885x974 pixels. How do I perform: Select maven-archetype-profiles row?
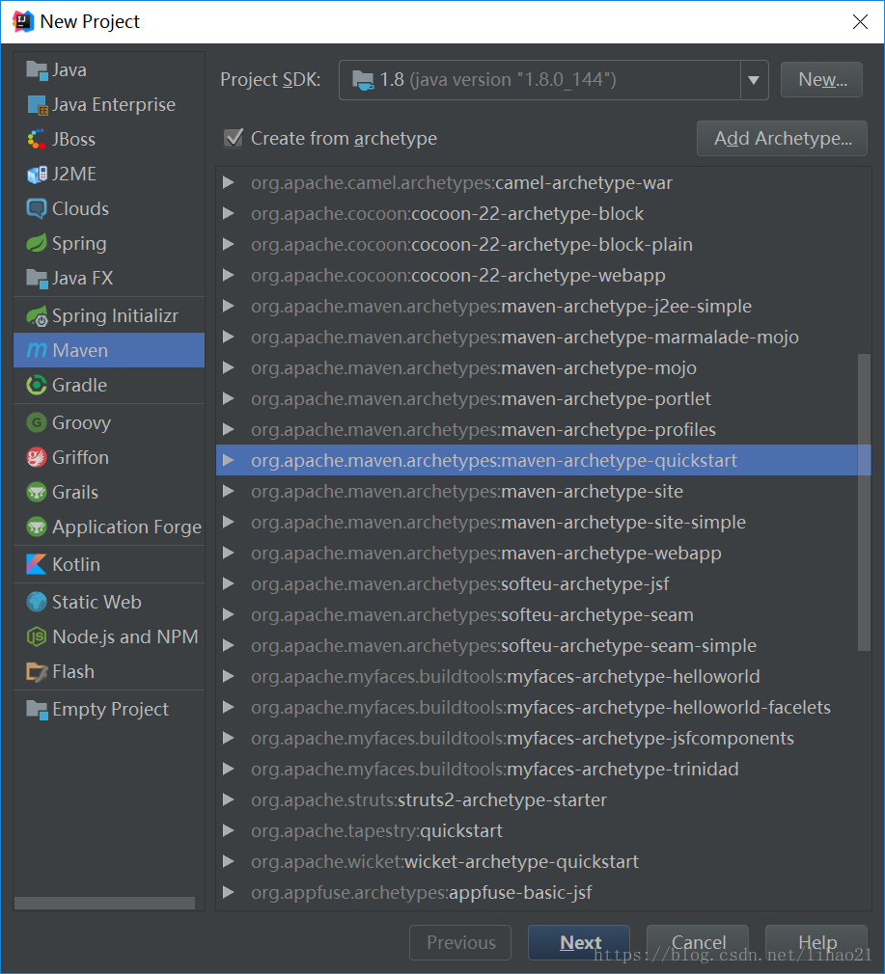pos(543,429)
